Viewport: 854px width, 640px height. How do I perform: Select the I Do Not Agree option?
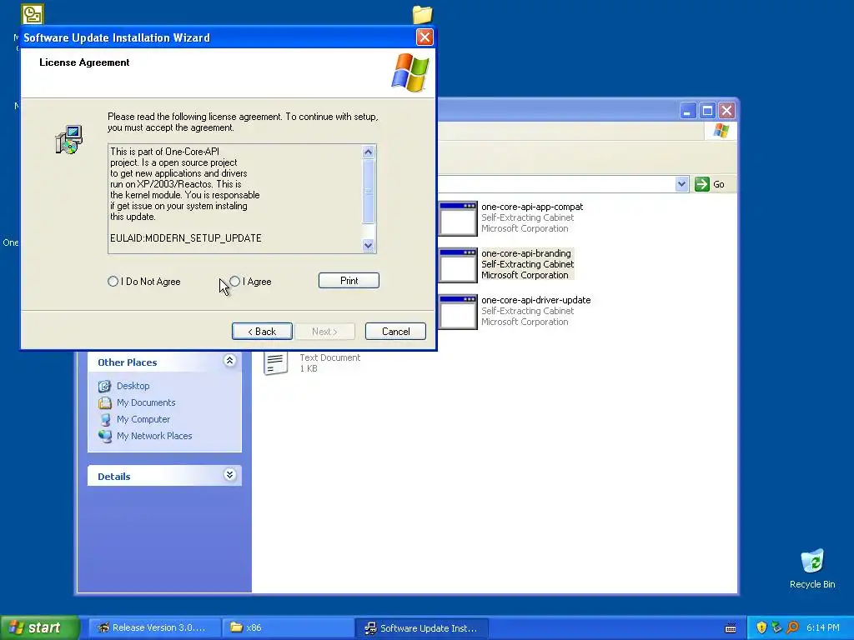[113, 282]
